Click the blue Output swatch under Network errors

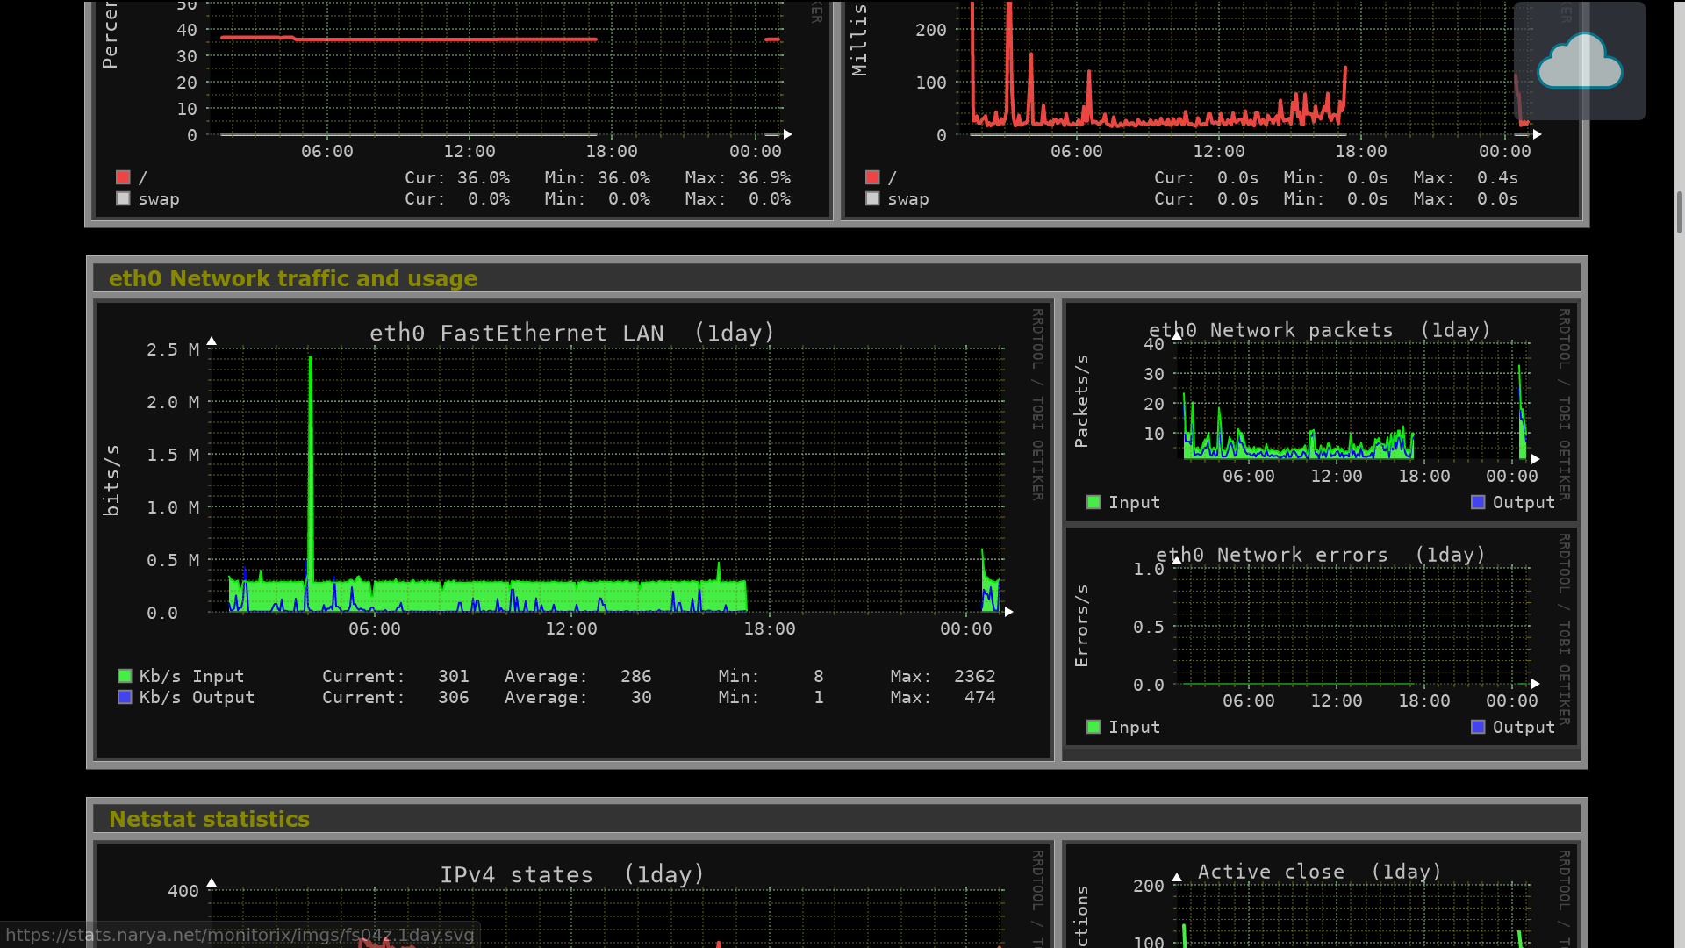1478,727
